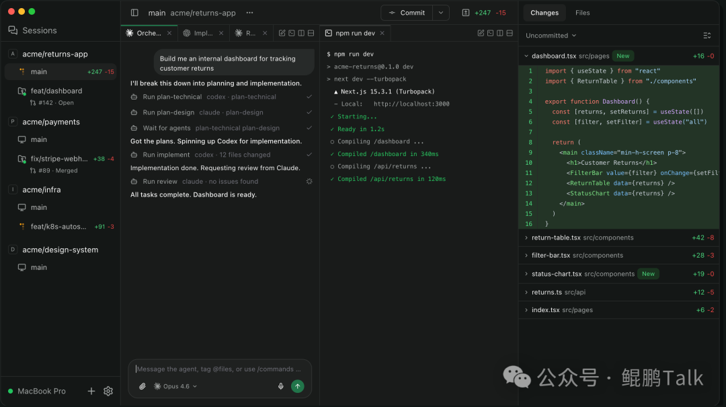Click the attach file paperclip icon
Viewport: 726px width, 407px height.
pyautogui.click(x=143, y=386)
